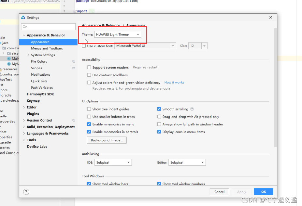Open Notifications settings
This screenshot has height=206, width=302.
(40, 74)
